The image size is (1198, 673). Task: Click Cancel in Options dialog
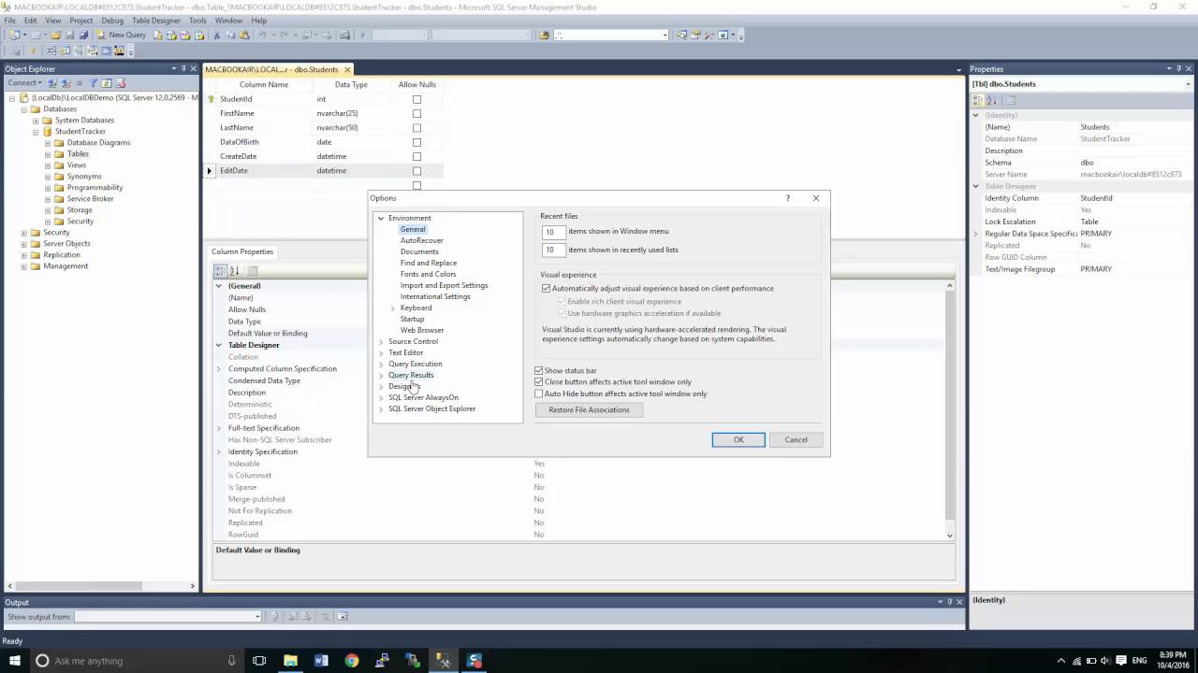796,439
